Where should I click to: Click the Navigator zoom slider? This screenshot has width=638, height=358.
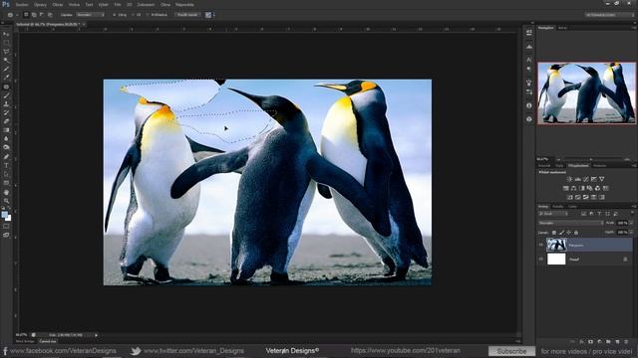(x=590, y=159)
